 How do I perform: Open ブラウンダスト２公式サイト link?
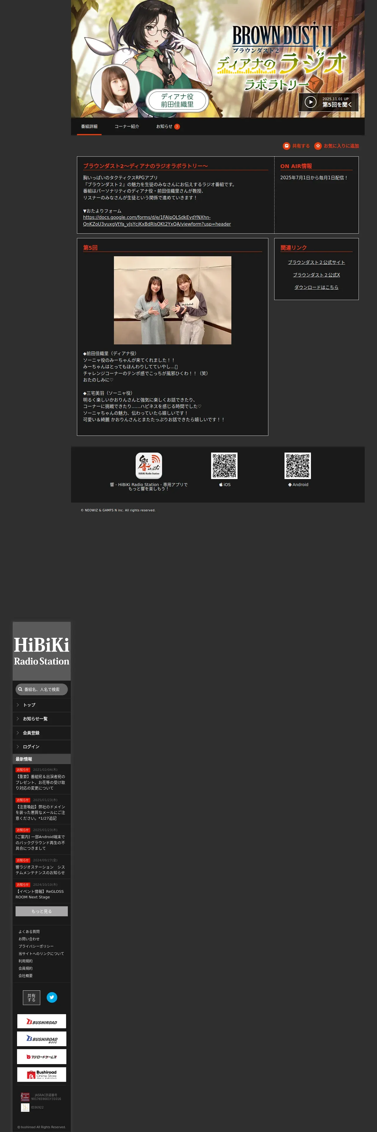click(x=316, y=262)
